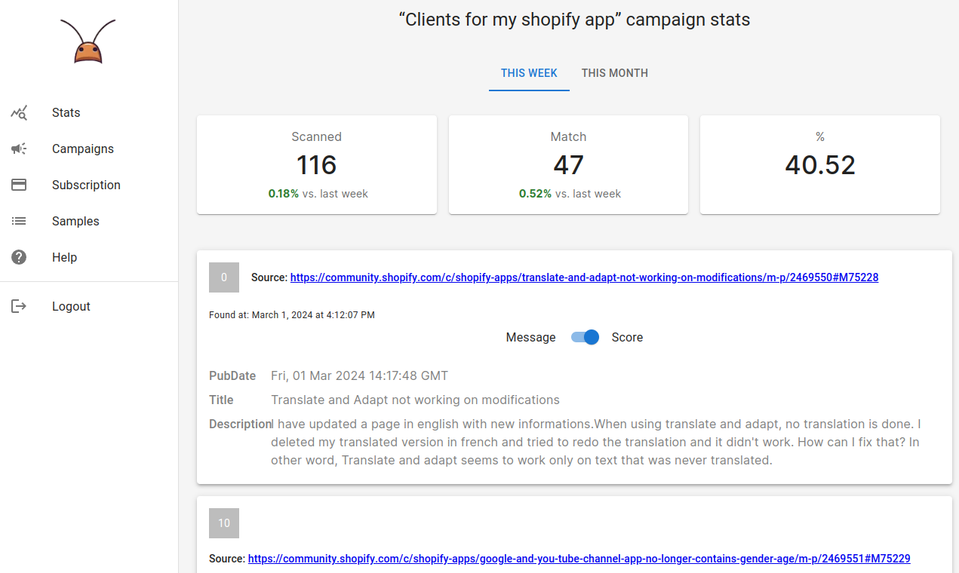The height and width of the screenshot is (573, 959).
Task: Click the Subscription credit card icon
Action: click(19, 185)
